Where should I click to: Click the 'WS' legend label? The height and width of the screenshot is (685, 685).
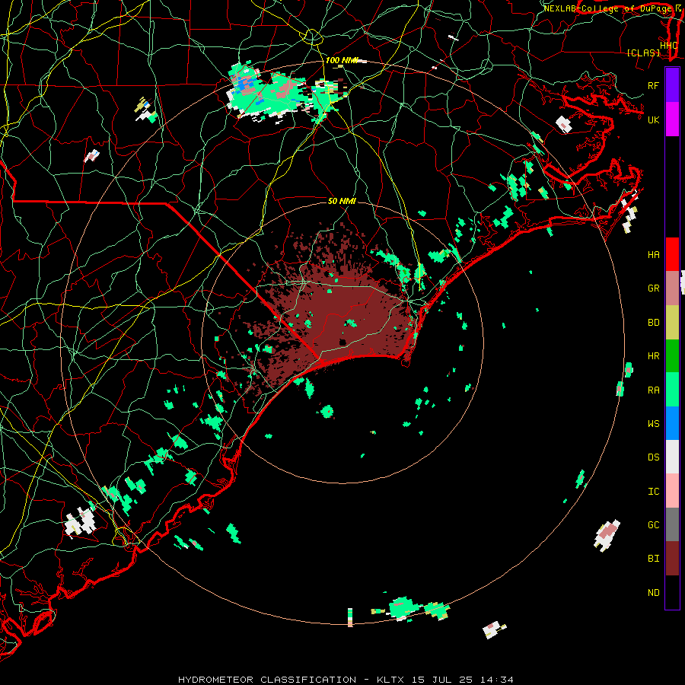[x=653, y=423]
